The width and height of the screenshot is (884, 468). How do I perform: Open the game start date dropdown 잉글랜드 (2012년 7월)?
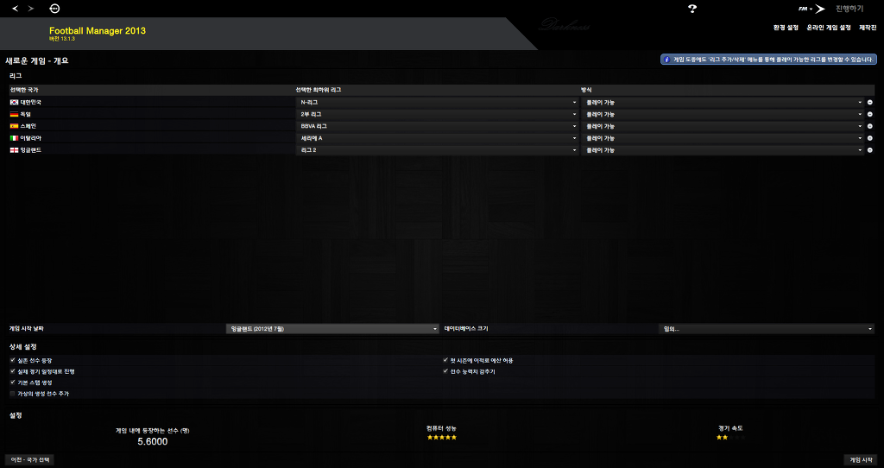[332, 329]
